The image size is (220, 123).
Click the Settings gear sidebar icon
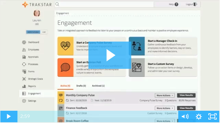coord(24,101)
